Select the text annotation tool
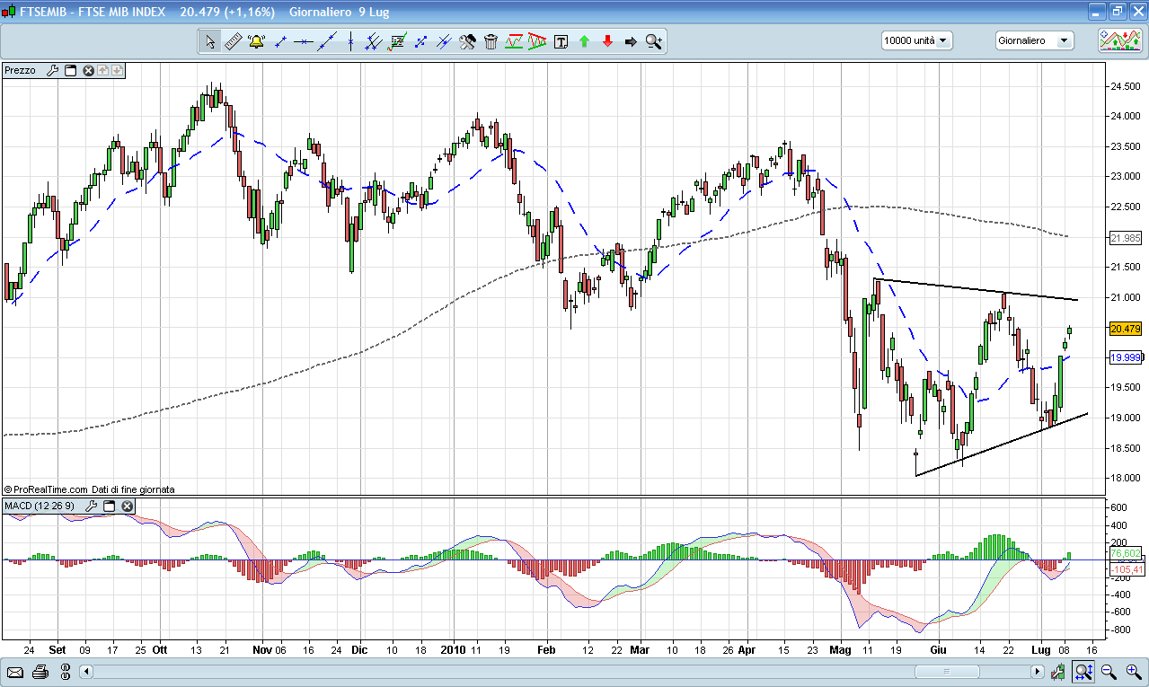Image resolution: width=1149 pixels, height=687 pixels. coord(561,41)
